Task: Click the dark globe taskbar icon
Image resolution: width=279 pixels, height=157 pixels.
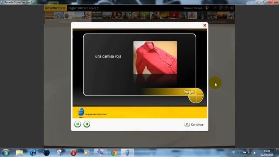Action: tap(47, 153)
